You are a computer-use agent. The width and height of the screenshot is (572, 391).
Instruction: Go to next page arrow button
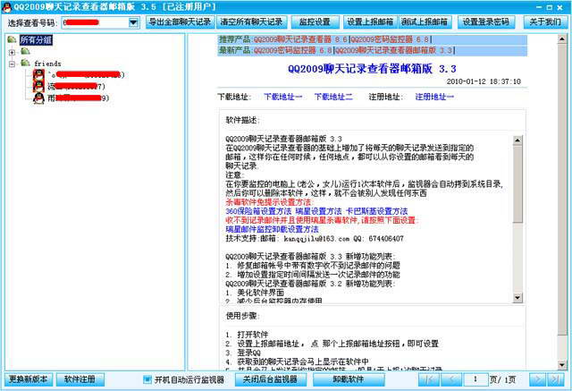tap(537, 379)
